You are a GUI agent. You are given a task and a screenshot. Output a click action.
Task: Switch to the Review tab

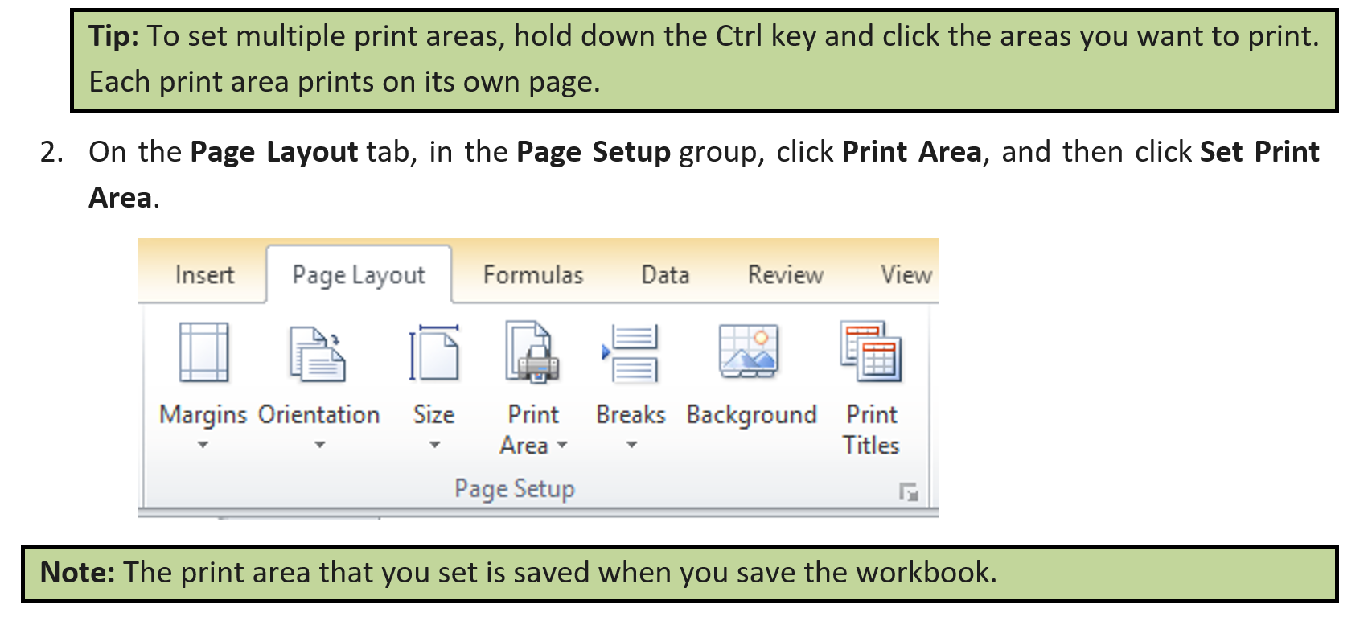coord(785,275)
